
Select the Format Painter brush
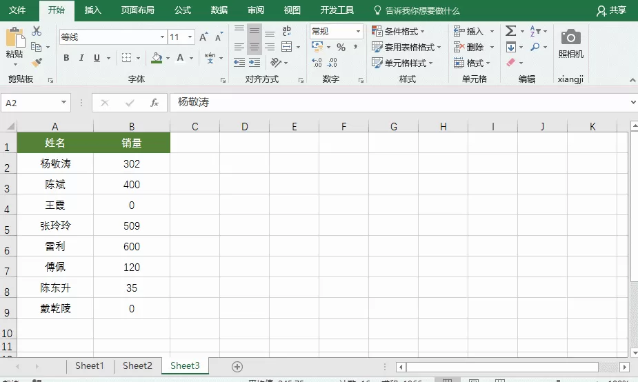coord(37,62)
